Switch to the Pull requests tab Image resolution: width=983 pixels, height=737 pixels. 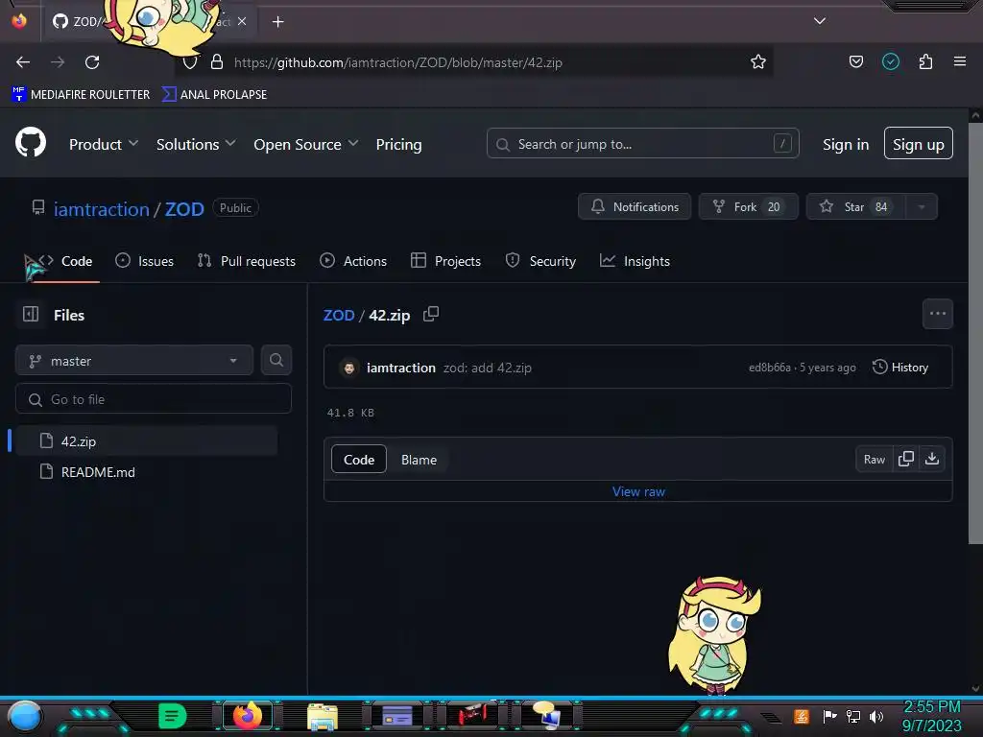click(x=246, y=261)
